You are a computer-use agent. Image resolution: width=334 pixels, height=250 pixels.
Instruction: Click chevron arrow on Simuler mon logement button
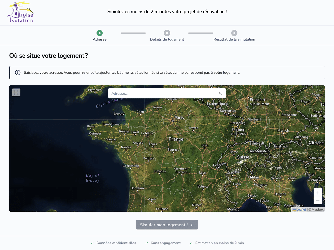(192, 225)
